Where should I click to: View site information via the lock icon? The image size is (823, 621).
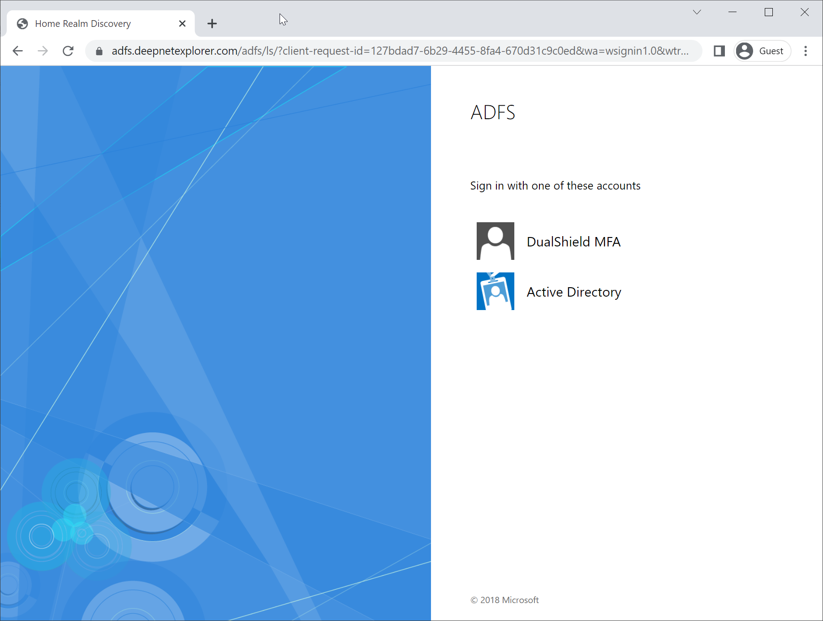tap(99, 52)
